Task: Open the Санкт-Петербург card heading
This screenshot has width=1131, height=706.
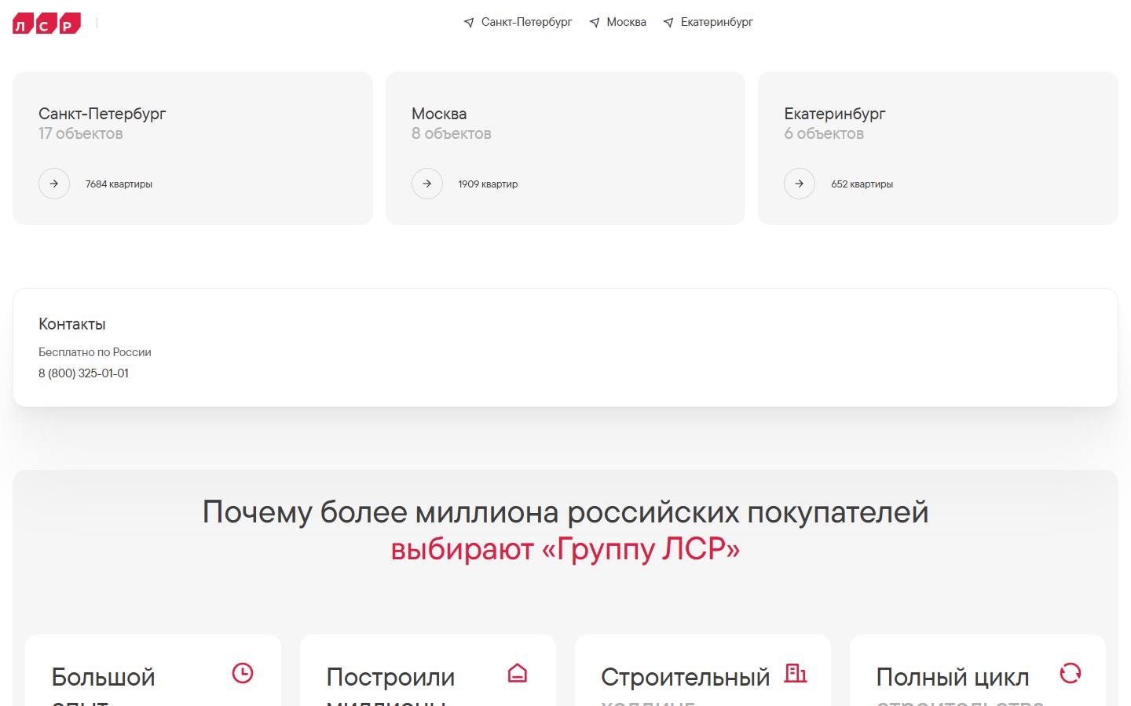Action: pos(102,114)
